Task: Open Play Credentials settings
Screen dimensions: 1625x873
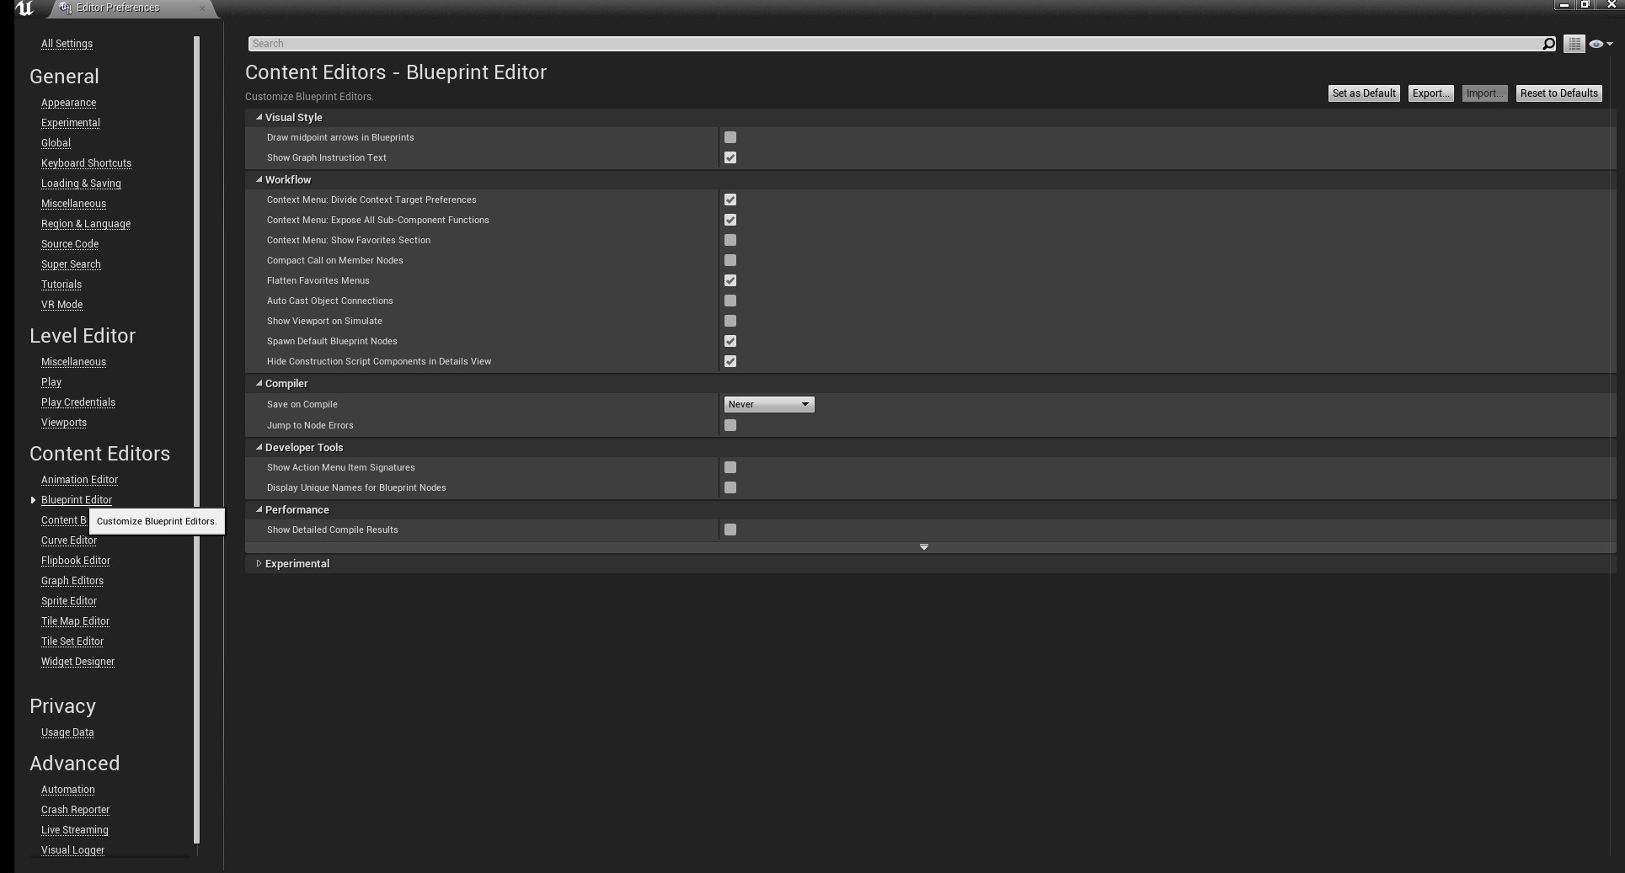Action: (x=78, y=402)
